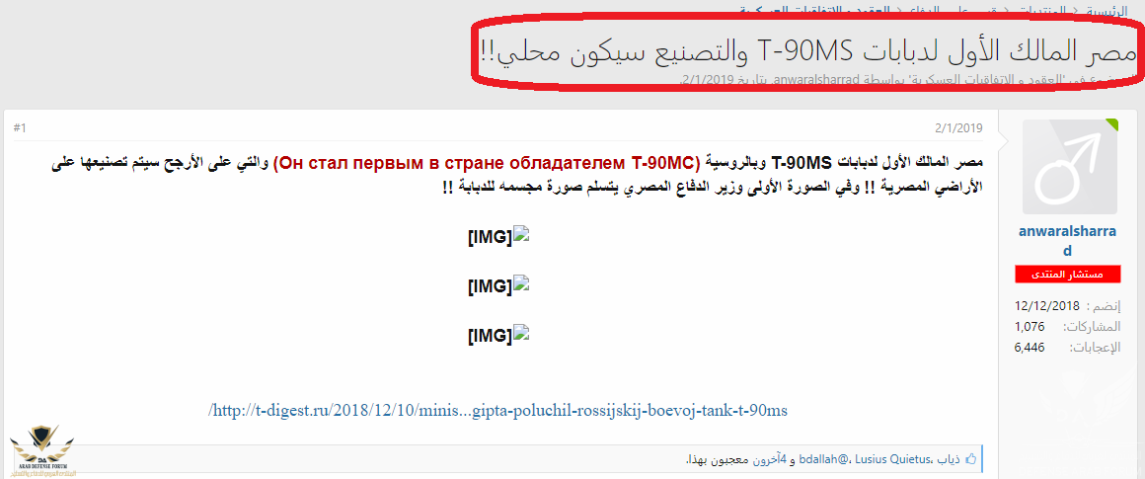Click the second broken [IMG] image placeholder
The width and height of the screenshot is (1145, 479).
[x=498, y=285]
